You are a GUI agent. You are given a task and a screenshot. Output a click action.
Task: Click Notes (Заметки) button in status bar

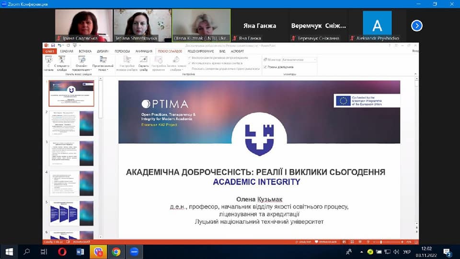(303, 242)
